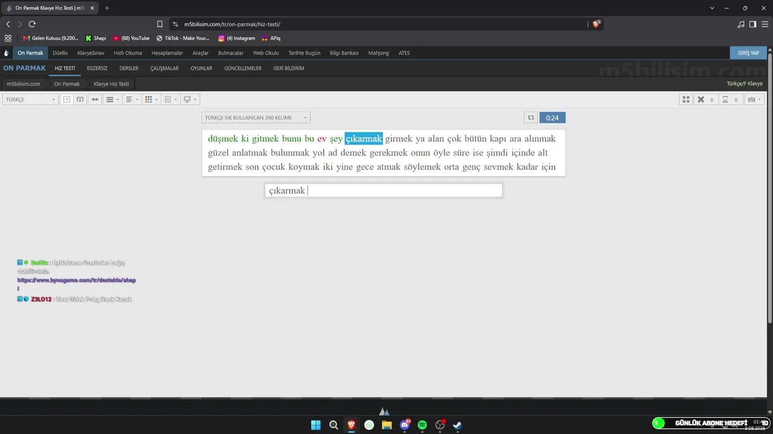Open the APiq bookmark
Screen dimensions: 773x434
click(x=271, y=38)
